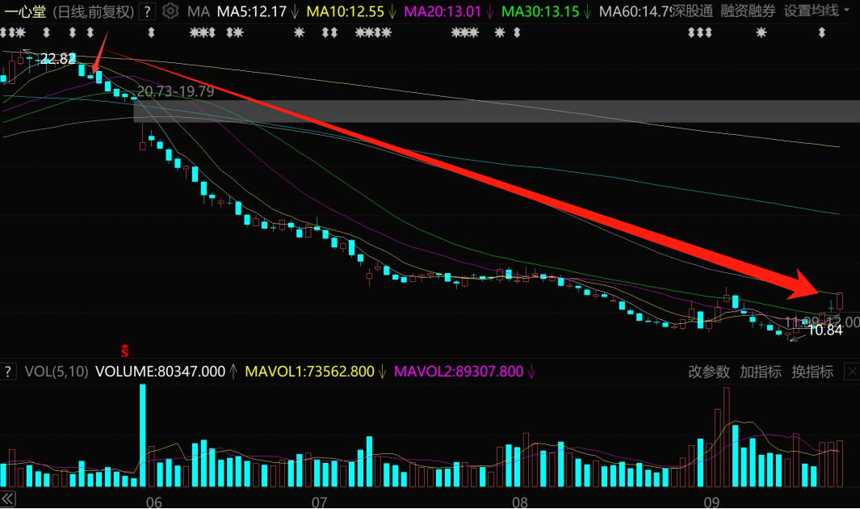This screenshot has height=509, width=860.
Task: Click the 10.84 low price label
Action: point(825,330)
